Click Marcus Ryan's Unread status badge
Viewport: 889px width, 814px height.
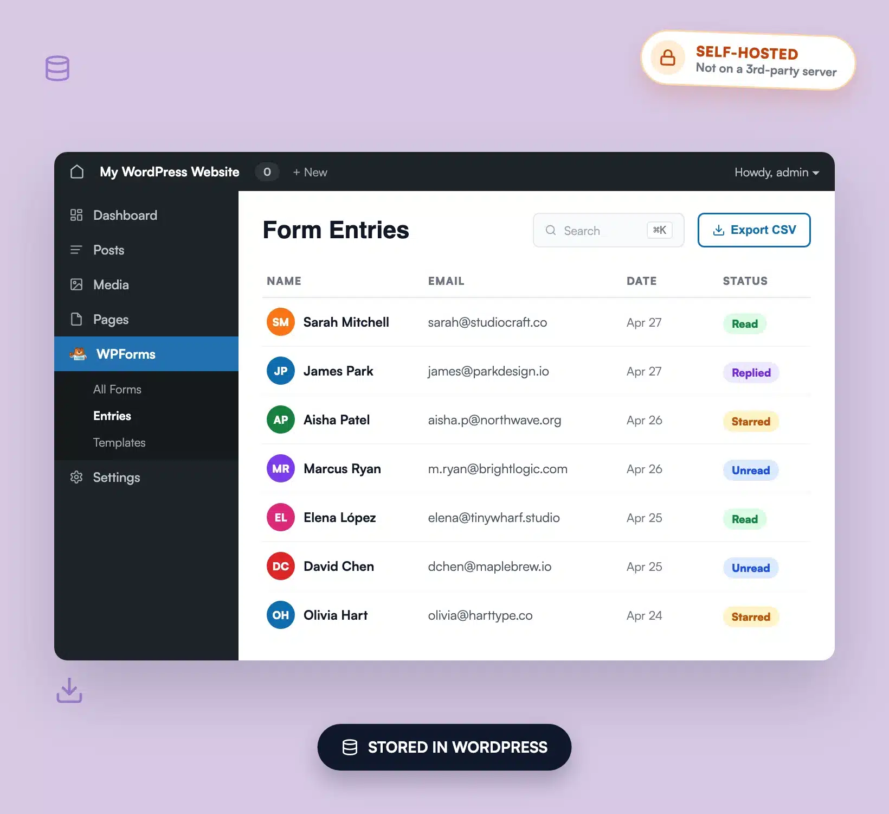click(751, 470)
